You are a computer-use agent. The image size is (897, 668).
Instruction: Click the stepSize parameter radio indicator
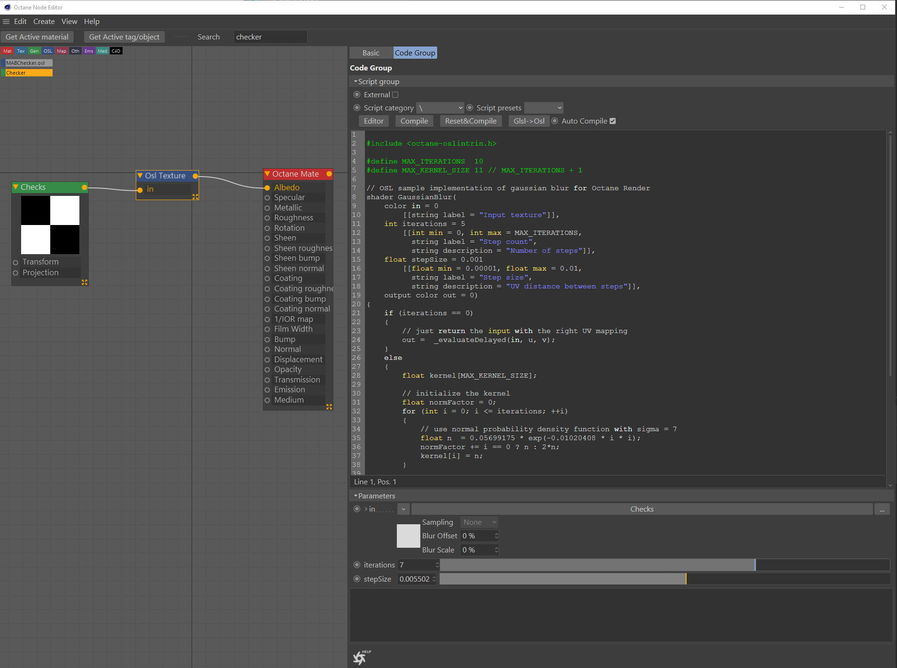[357, 579]
